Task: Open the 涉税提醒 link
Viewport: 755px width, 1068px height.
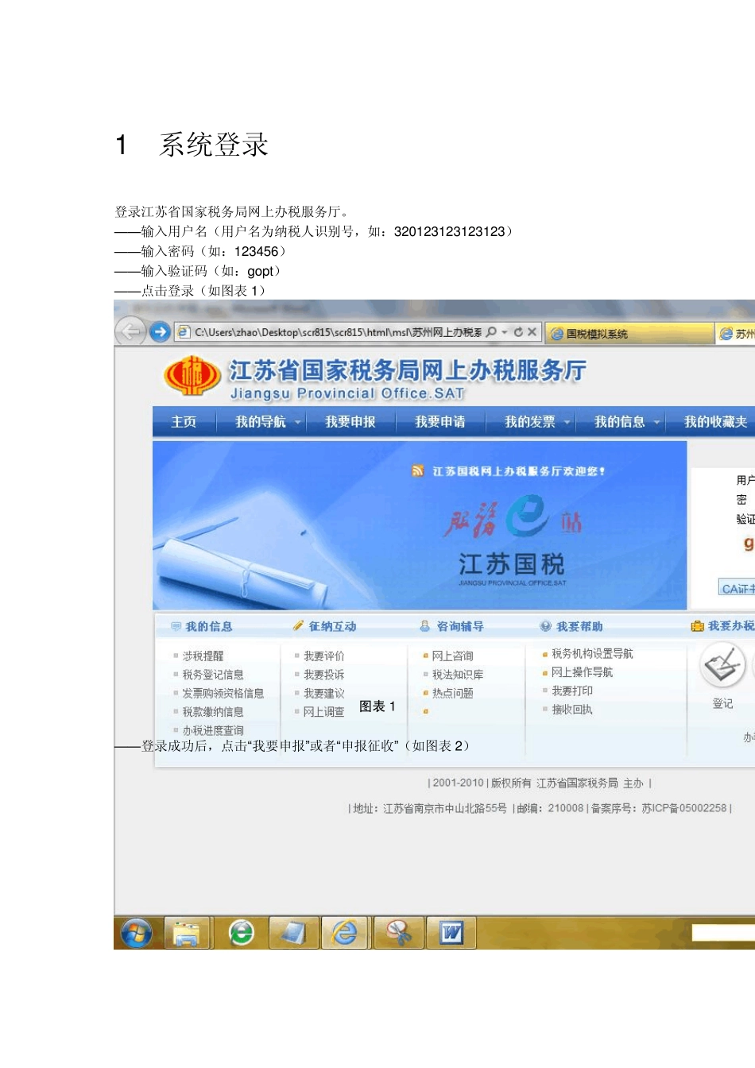Action: 203,656
